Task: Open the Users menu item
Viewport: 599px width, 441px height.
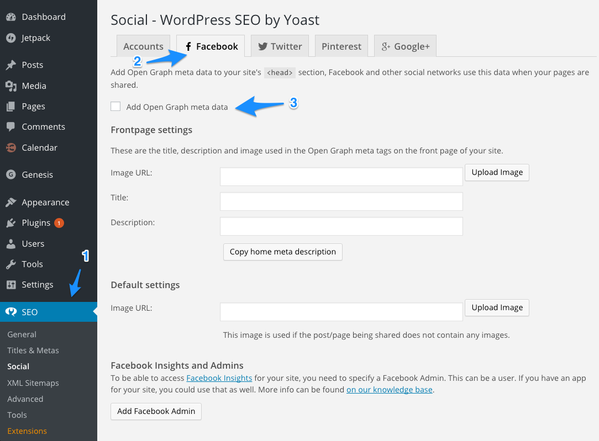Action: (x=33, y=243)
